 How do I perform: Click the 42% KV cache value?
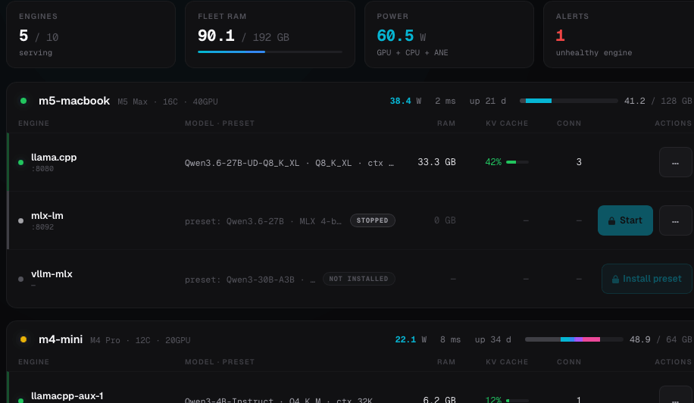coord(493,162)
